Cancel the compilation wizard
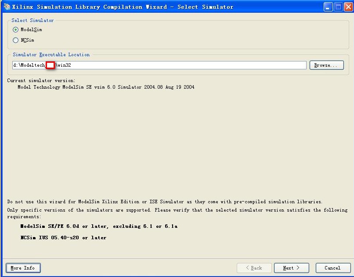 333,268
